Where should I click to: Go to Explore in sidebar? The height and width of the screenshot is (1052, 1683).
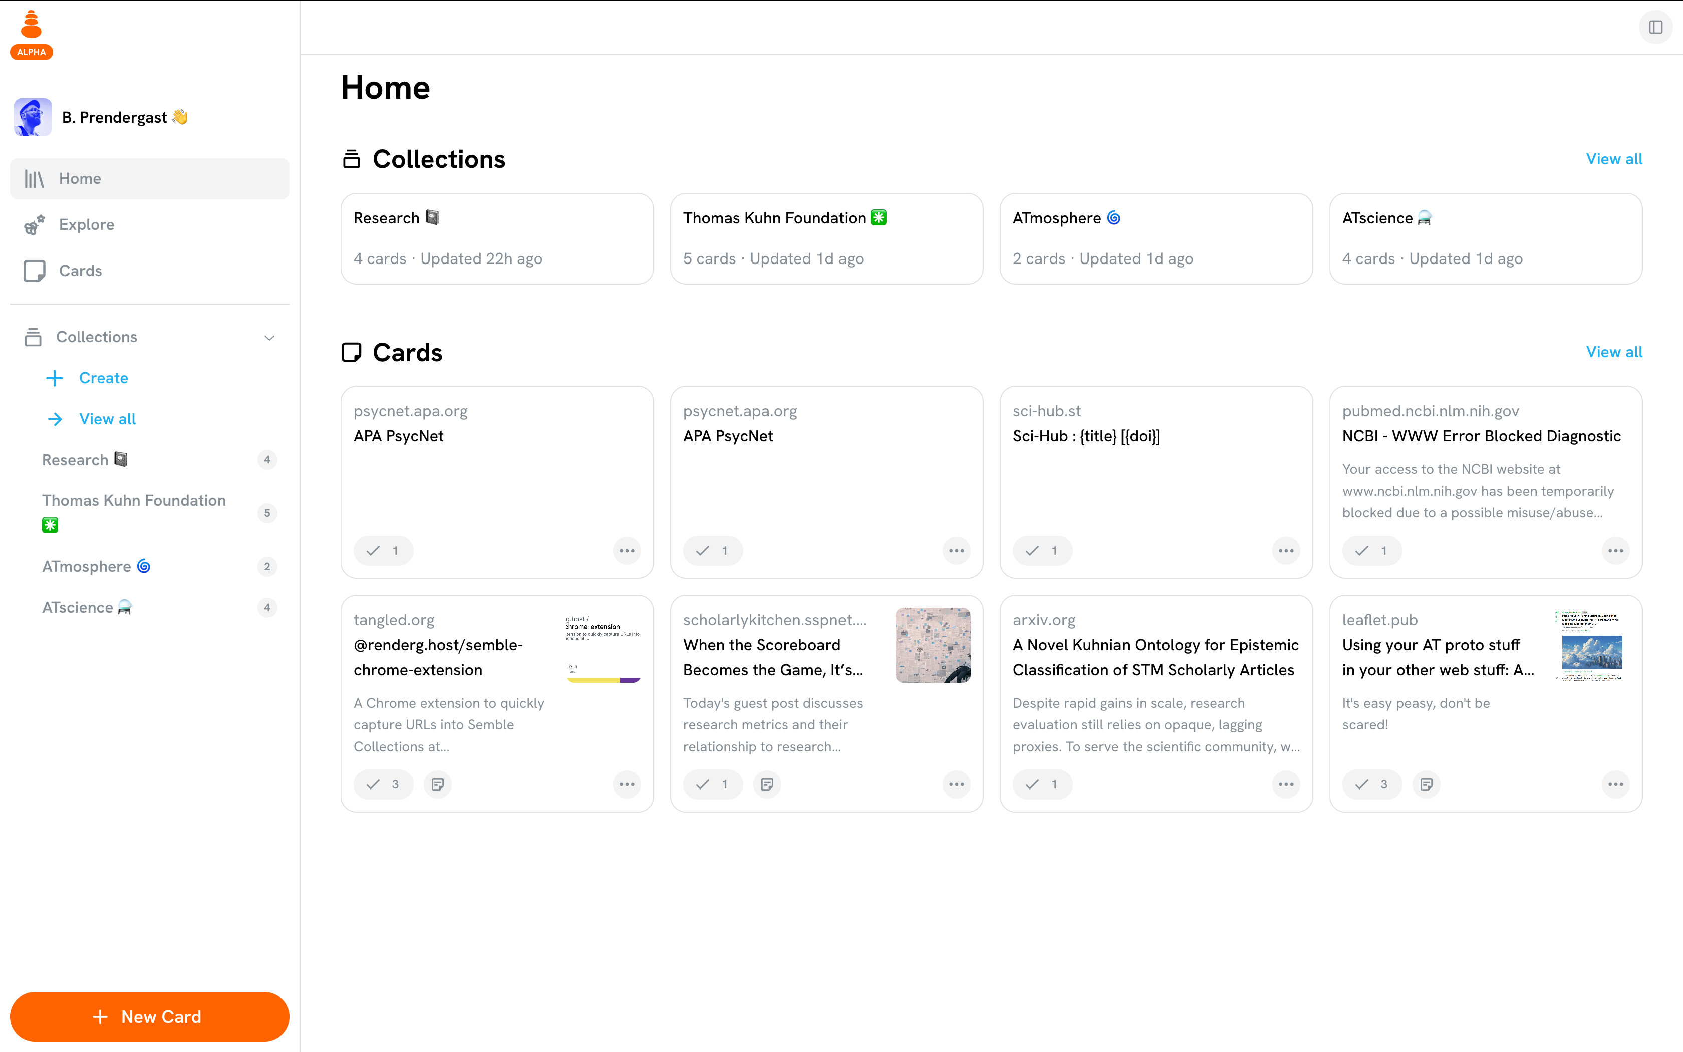click(x=86, y=225)
